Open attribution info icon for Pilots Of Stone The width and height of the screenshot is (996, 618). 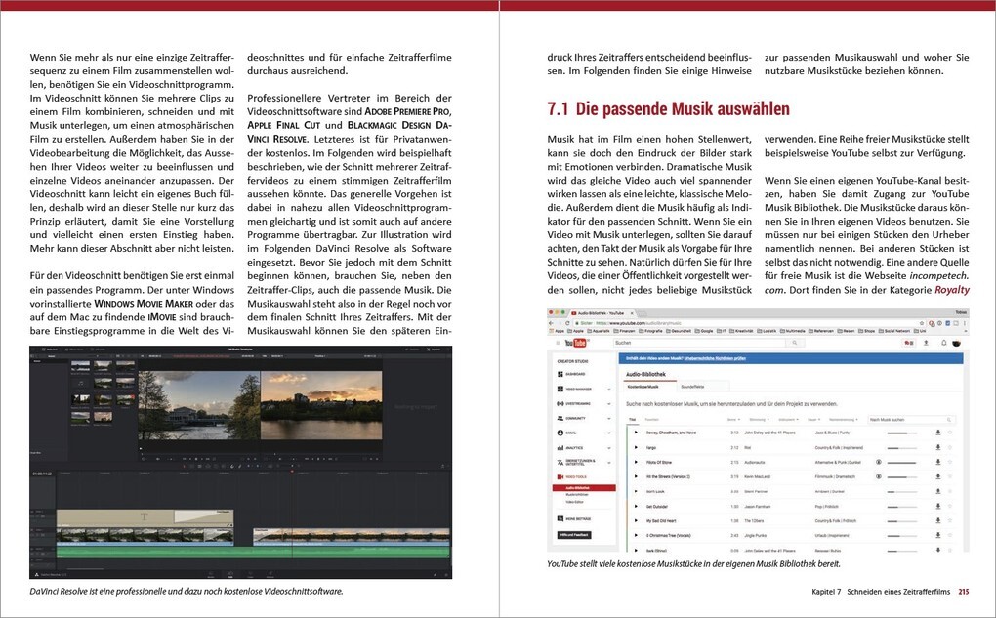[x=879, y=462]
